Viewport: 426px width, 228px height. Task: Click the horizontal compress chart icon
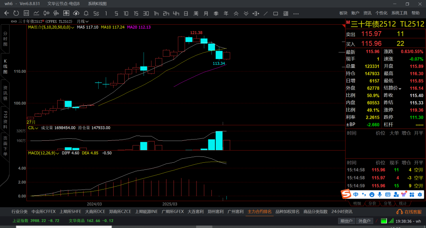click(256, 13)
